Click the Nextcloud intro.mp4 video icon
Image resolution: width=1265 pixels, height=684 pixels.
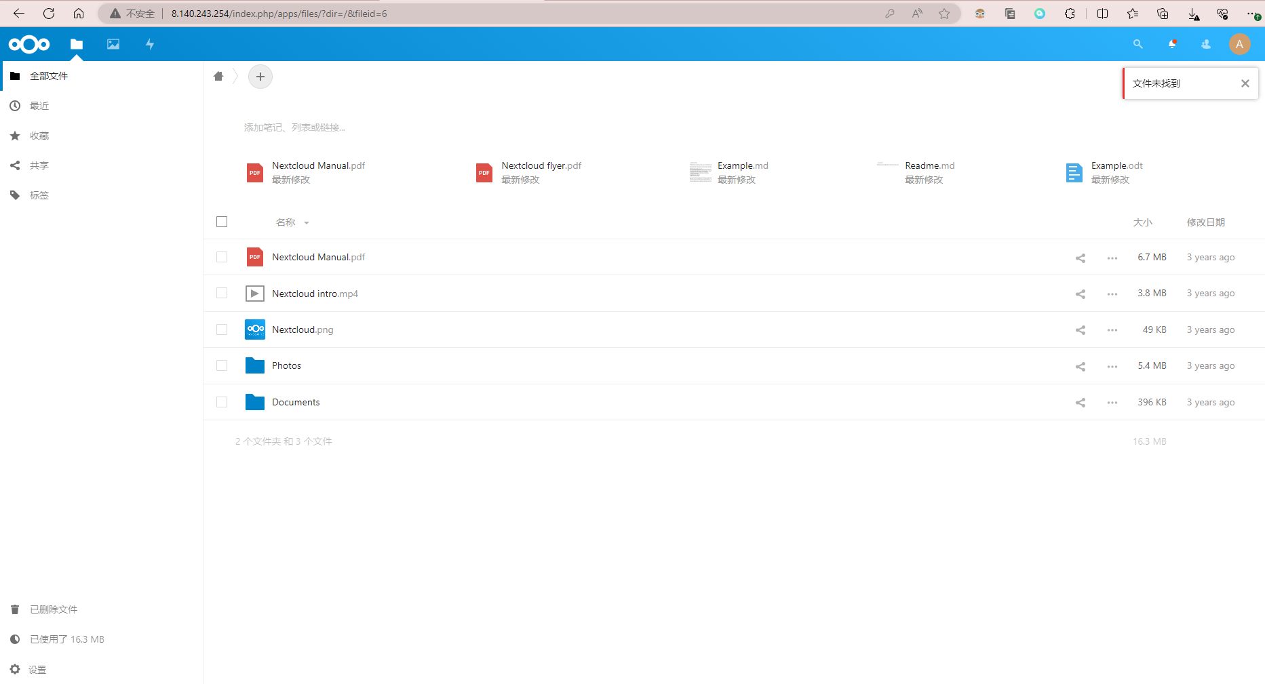(x=255, y=294)
